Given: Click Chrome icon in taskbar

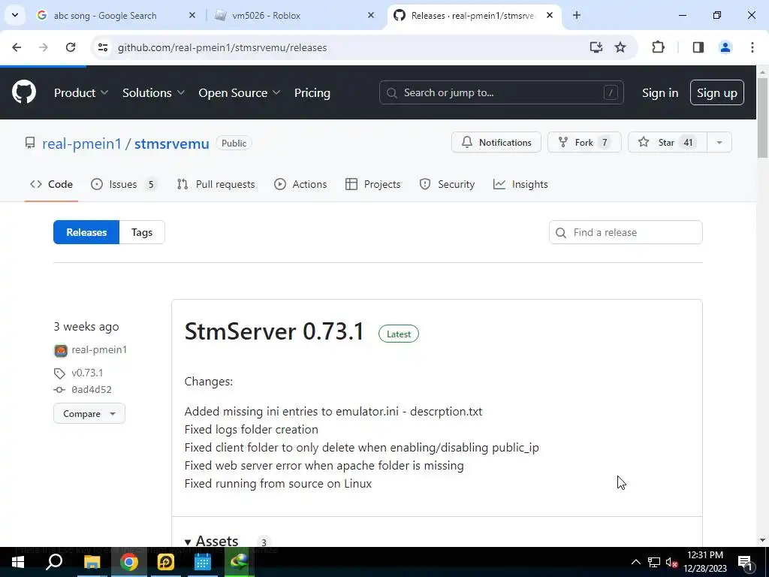Looking at the screenshot, I should [129, 562].
